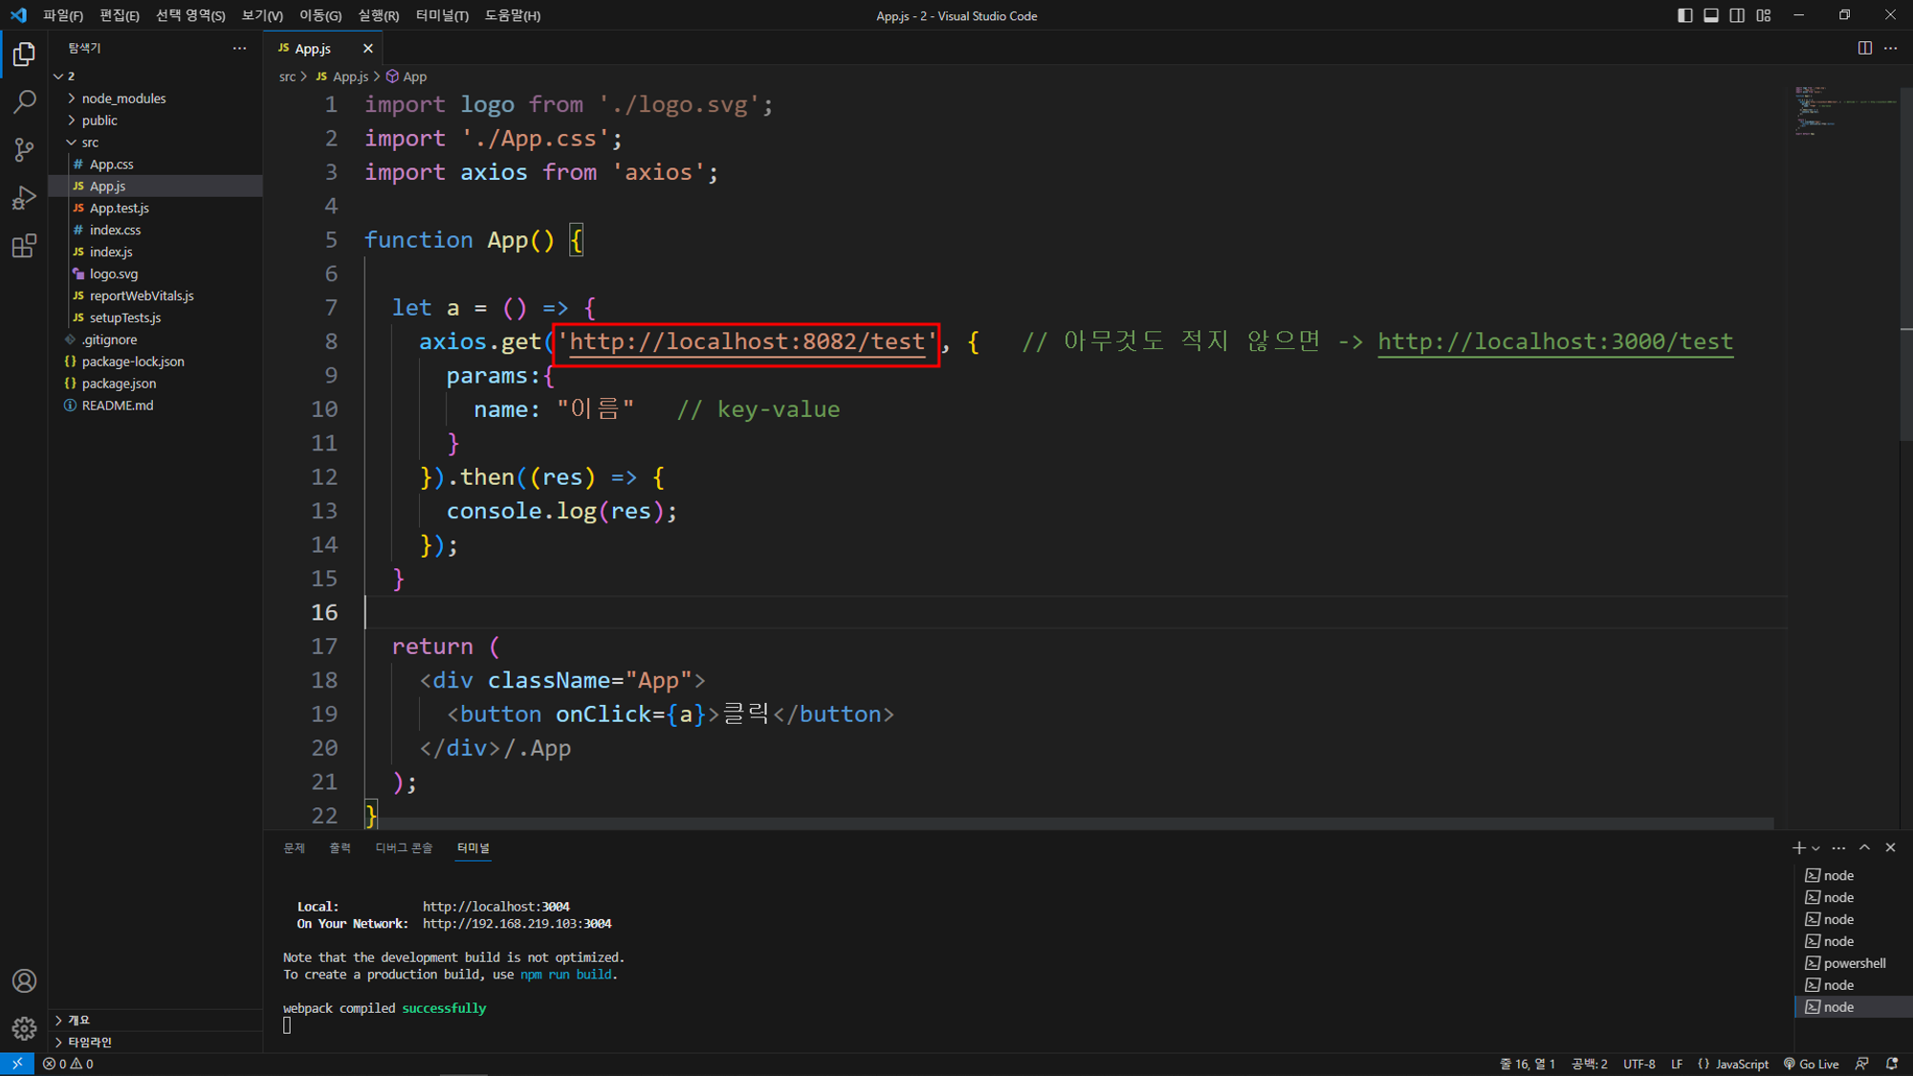
Task: Toggle bottom panel layout button
Action: [1711, 15]
